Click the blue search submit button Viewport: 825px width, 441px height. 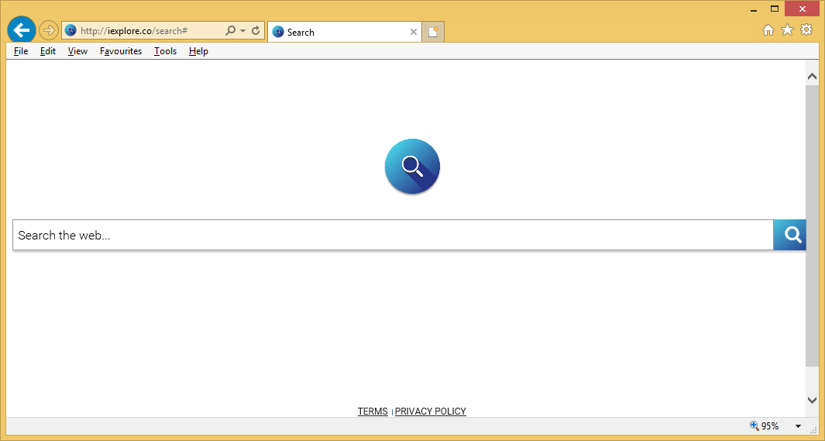tap(790, 235)
